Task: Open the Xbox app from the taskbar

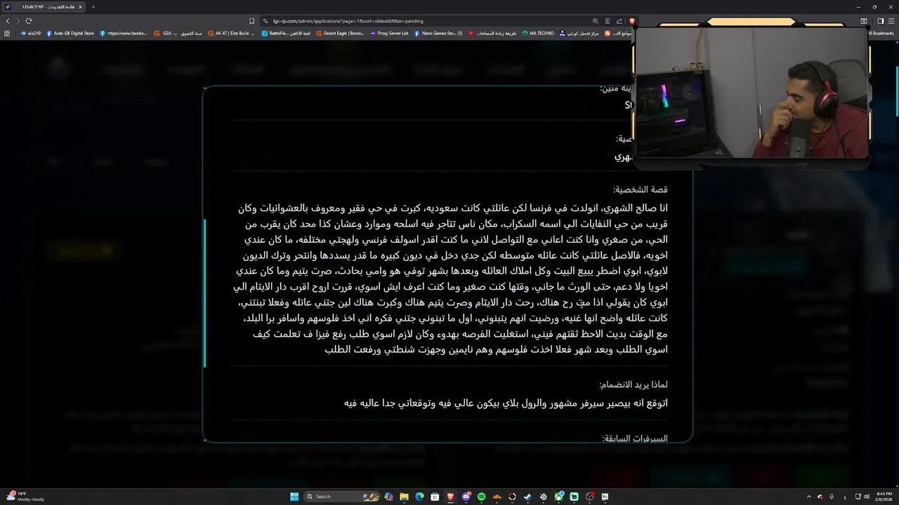Action: coord(558,497)
